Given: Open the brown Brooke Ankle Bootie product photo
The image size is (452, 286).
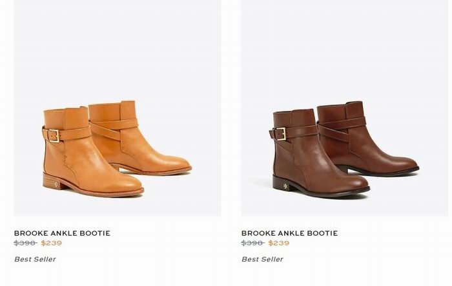Looking at the screenshot, I should [x=345, y=108].
